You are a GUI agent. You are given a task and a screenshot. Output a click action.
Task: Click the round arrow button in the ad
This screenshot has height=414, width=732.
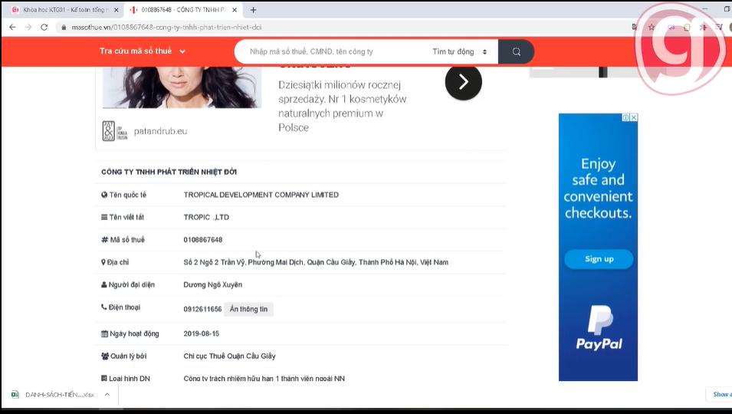click(x=463, y=82)
